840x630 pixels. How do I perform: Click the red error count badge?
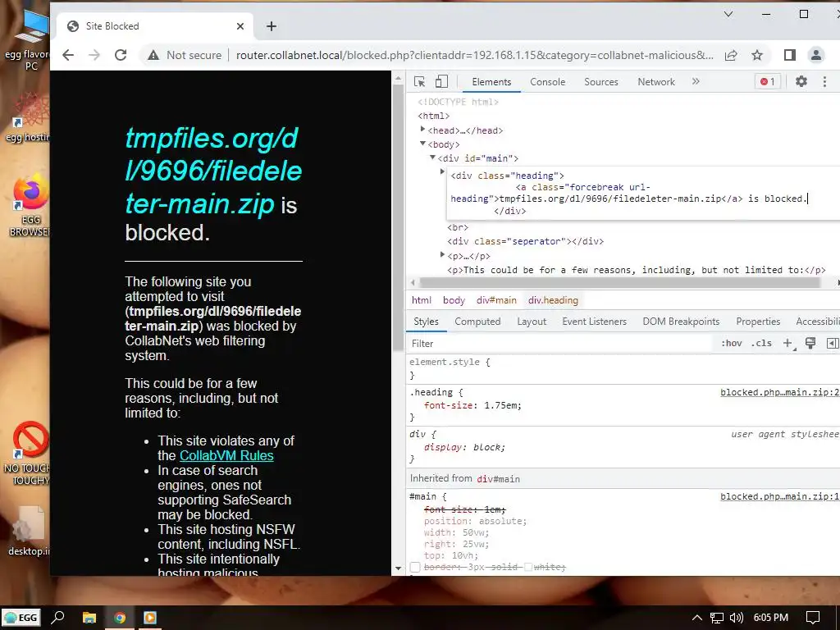[x=767, y=81]
